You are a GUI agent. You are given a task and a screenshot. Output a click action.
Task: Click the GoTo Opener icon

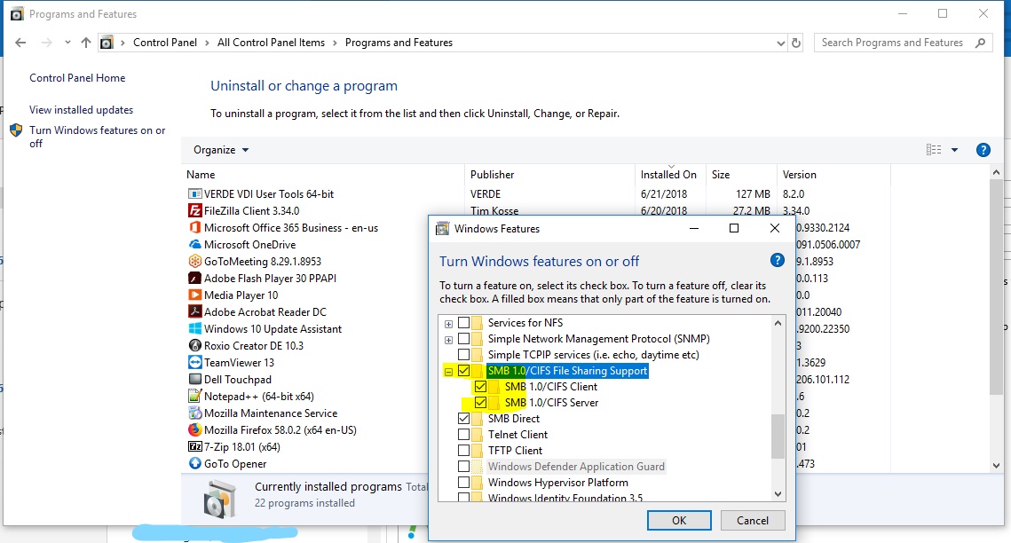pos(194,463)
